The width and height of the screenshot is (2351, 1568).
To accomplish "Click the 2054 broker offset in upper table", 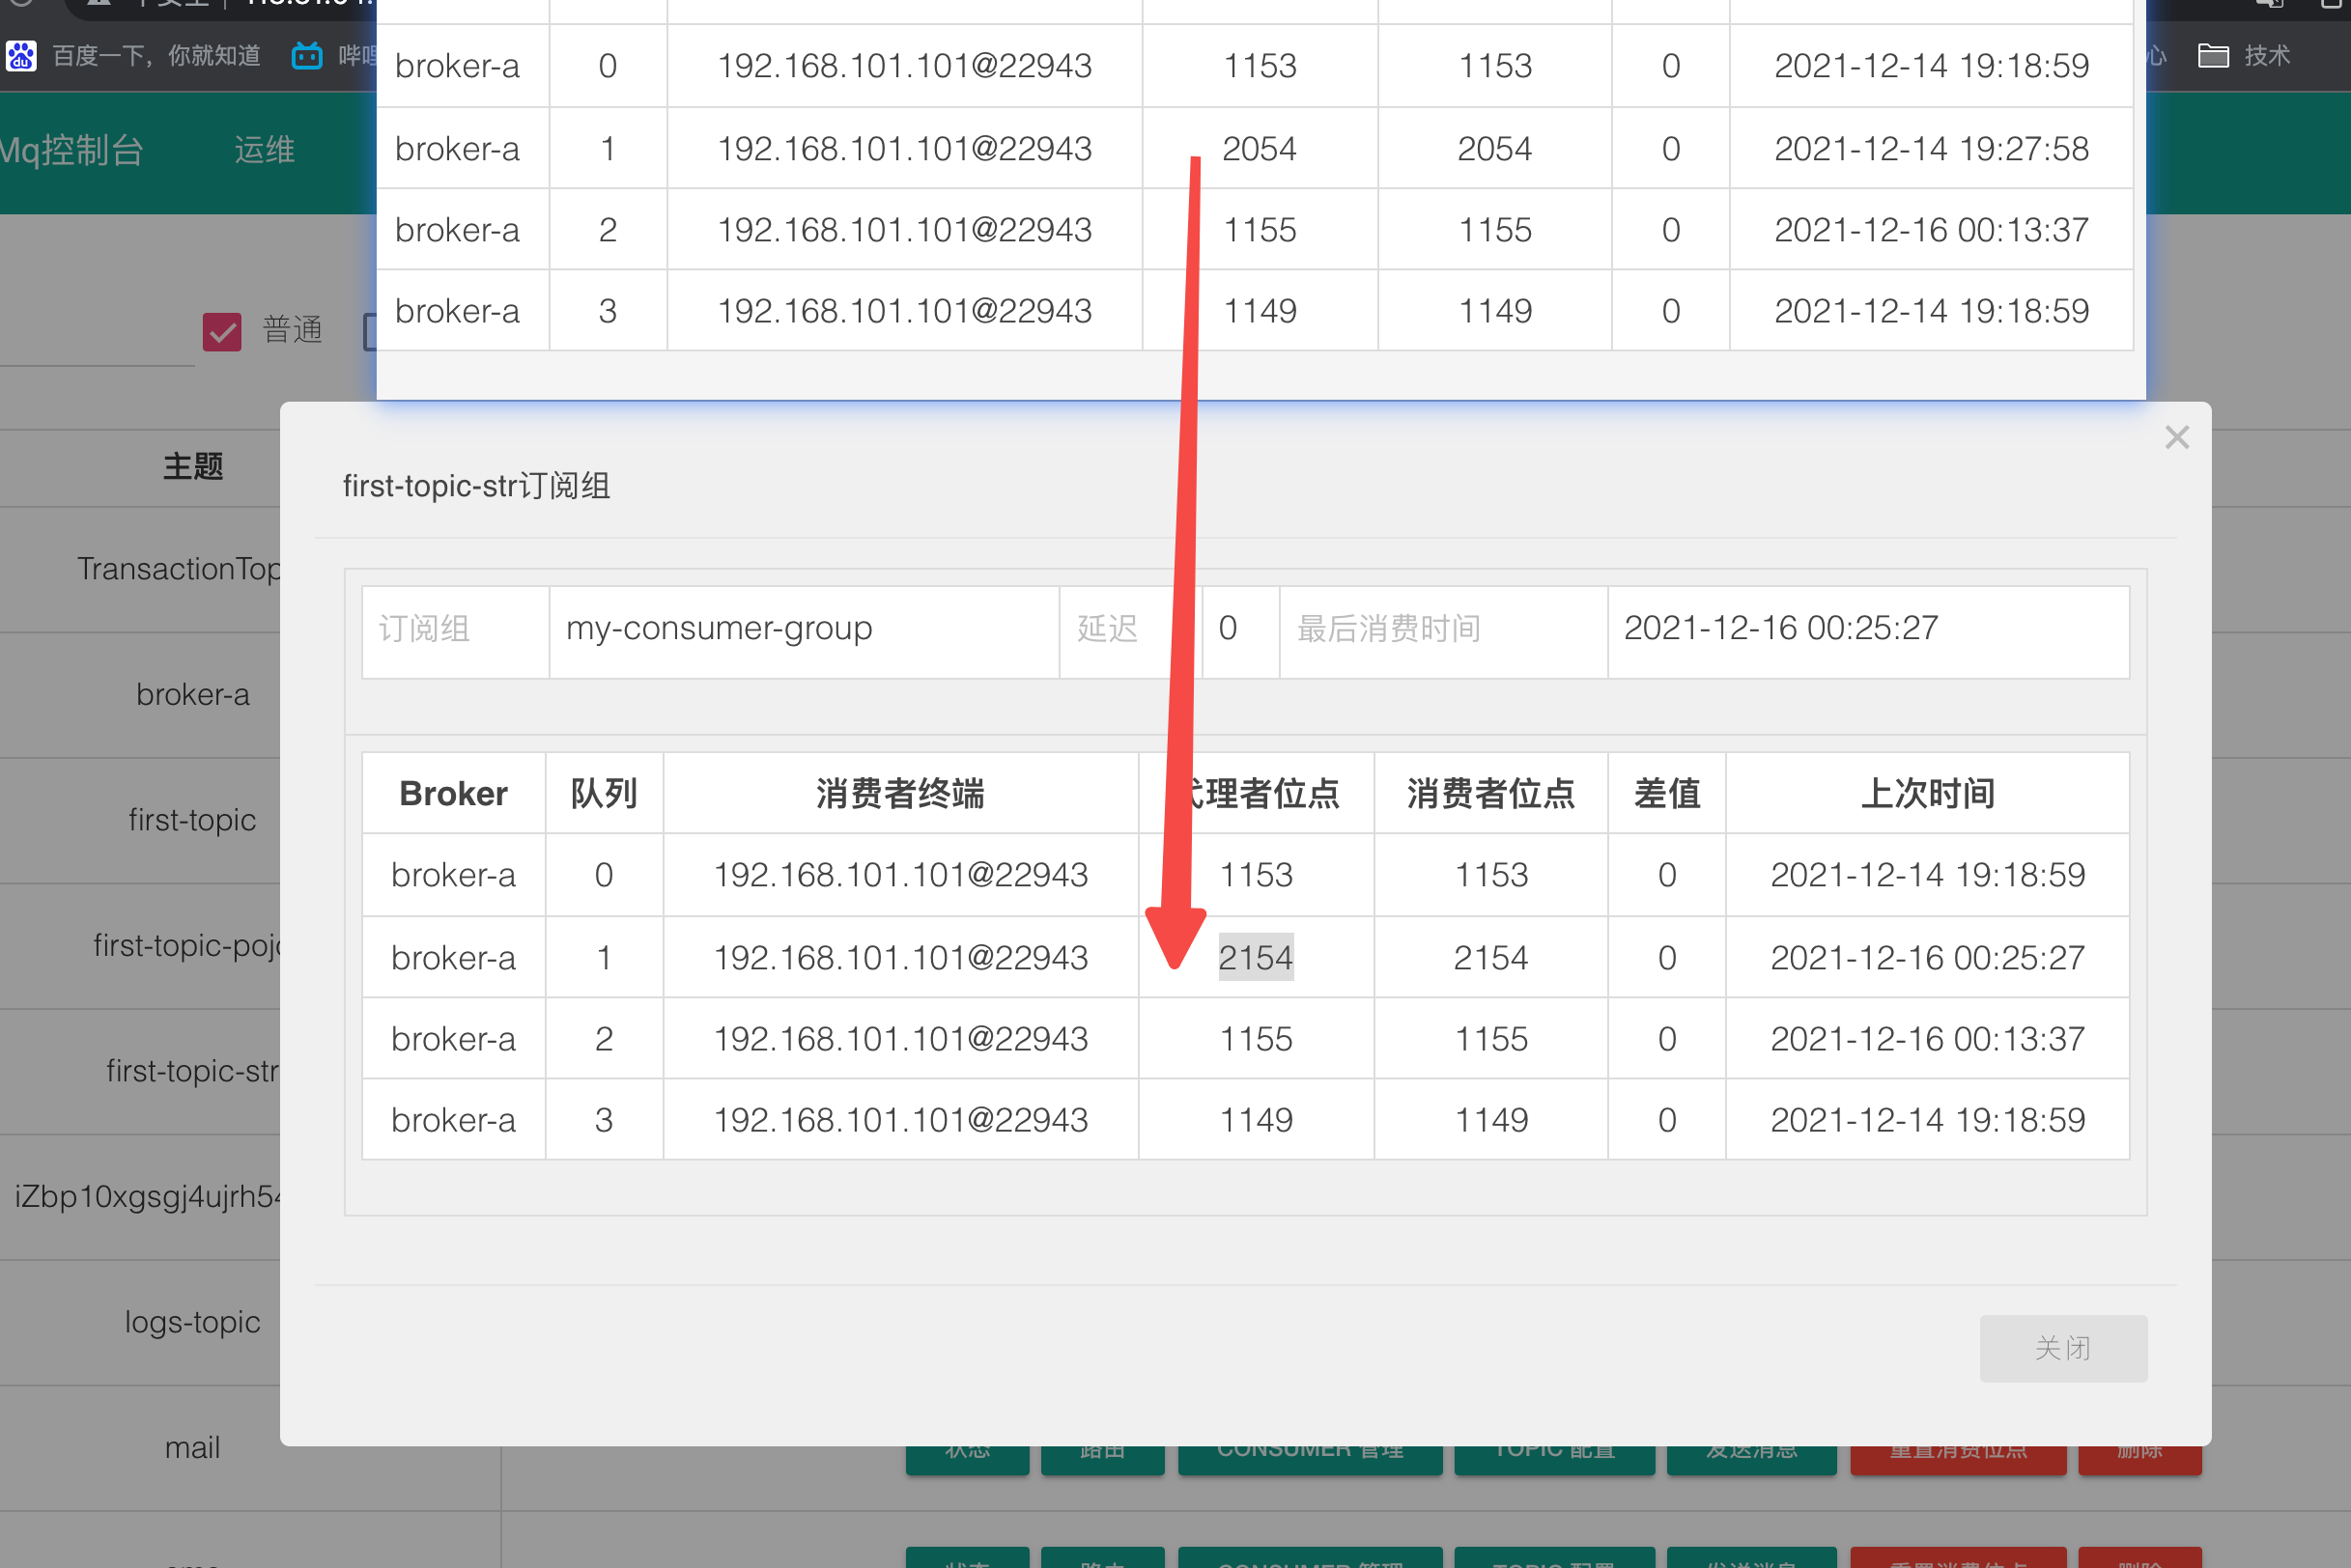I will (x=1259, y=149).
